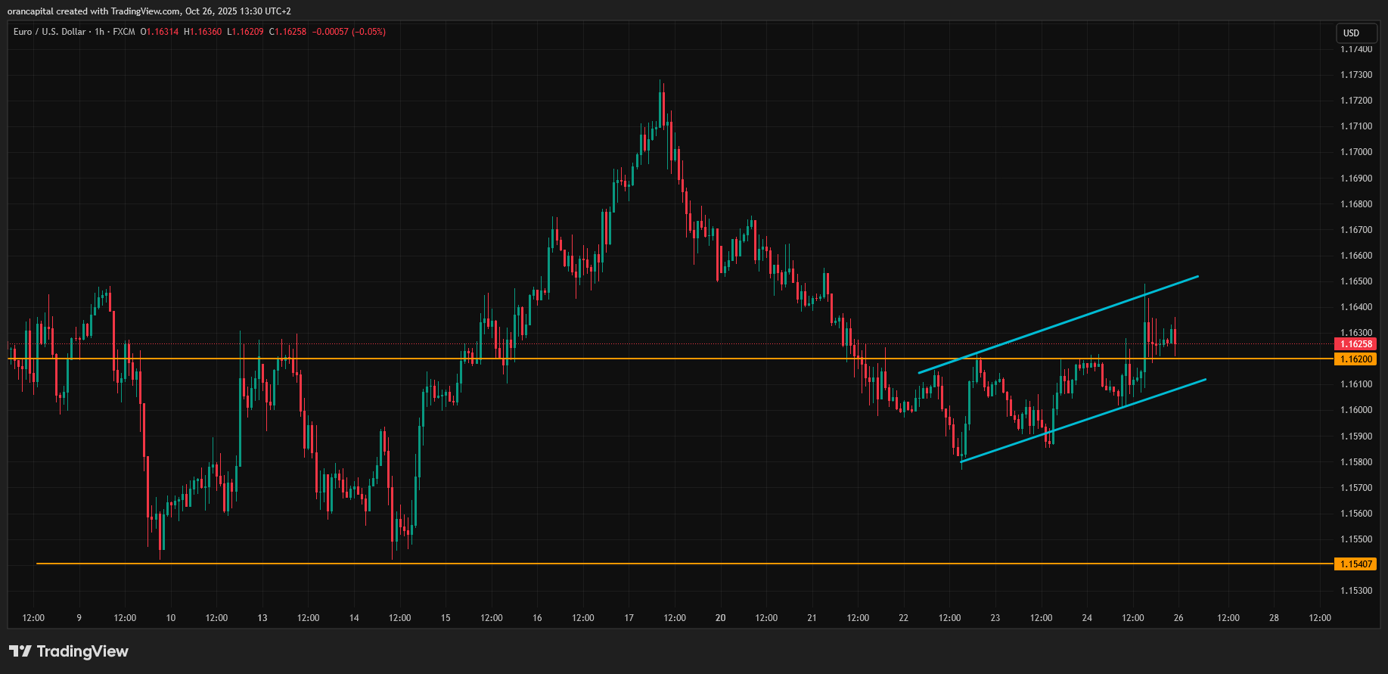Click the orange 1.15407 price label
Screen dimensions: 1388x674
[x=1355, y=564]
